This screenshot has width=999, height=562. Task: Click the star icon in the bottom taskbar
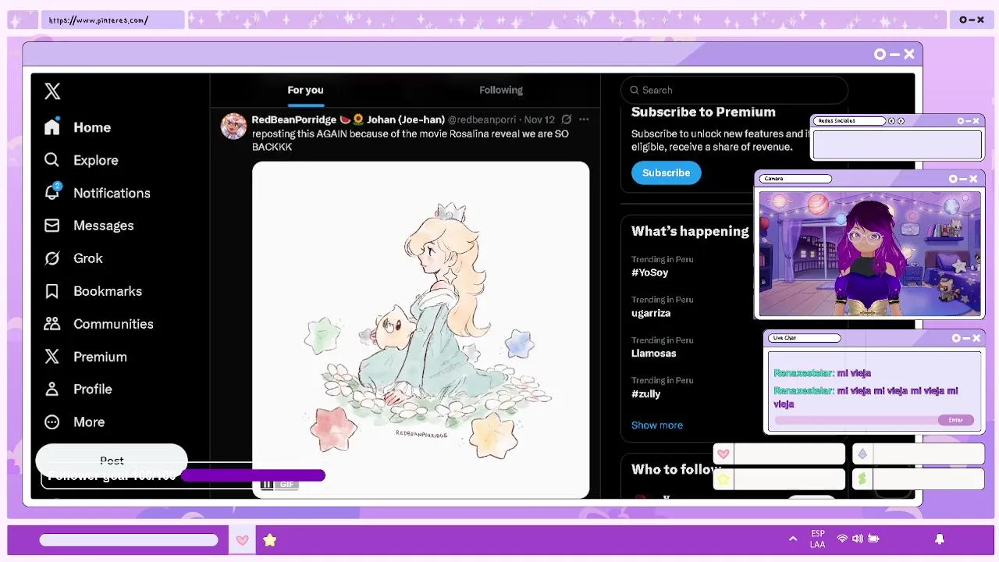270,539
